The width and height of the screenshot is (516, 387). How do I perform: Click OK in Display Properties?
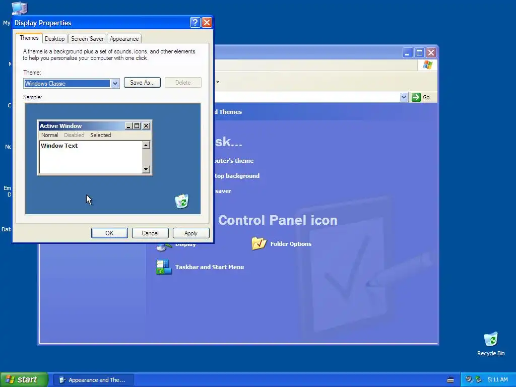tap(109, 233)
